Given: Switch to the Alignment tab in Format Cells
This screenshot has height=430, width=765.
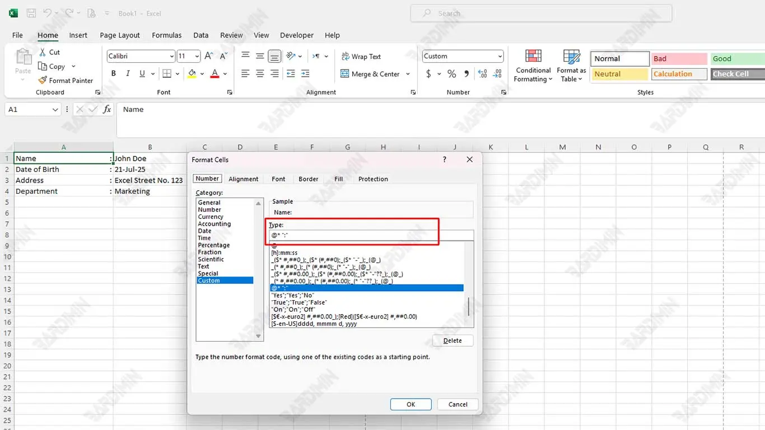Looking at the screenshot, I should point(243,179).
